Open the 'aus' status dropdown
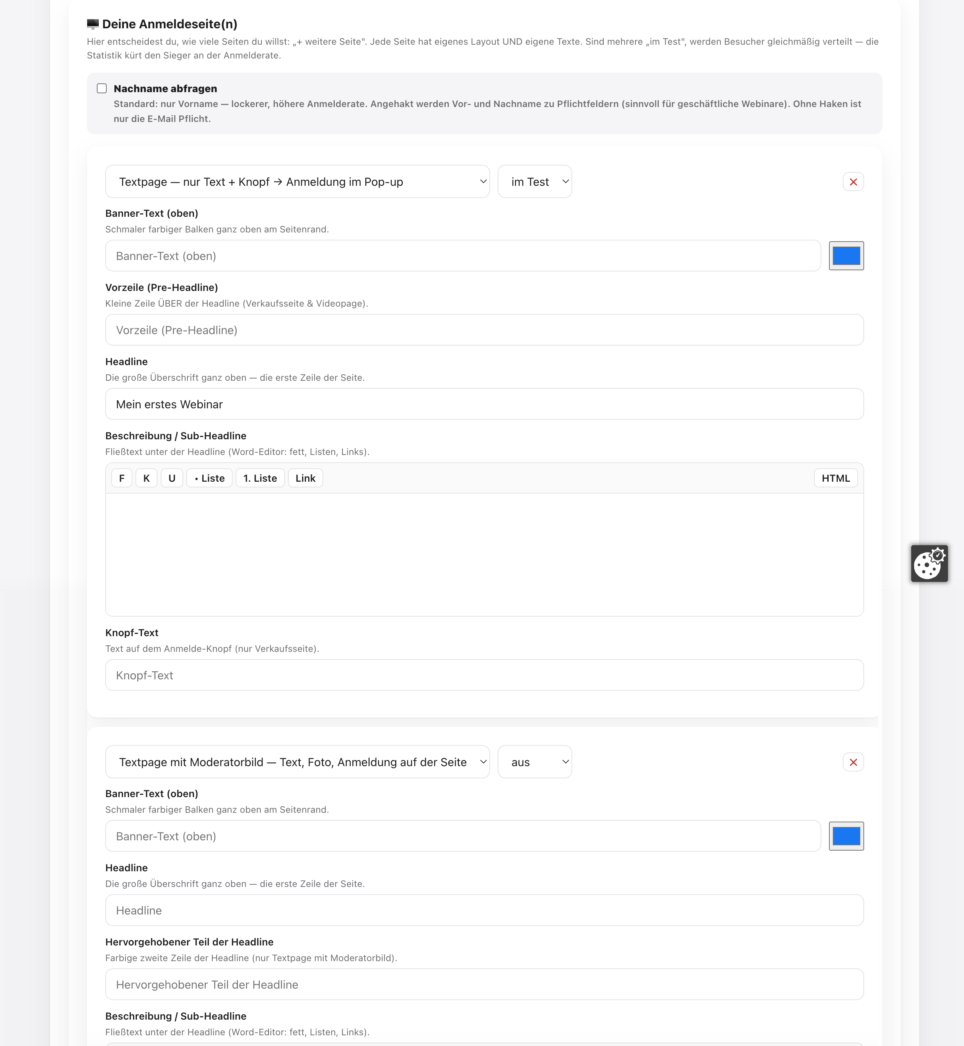964x1046 pixels. [535, 762]
